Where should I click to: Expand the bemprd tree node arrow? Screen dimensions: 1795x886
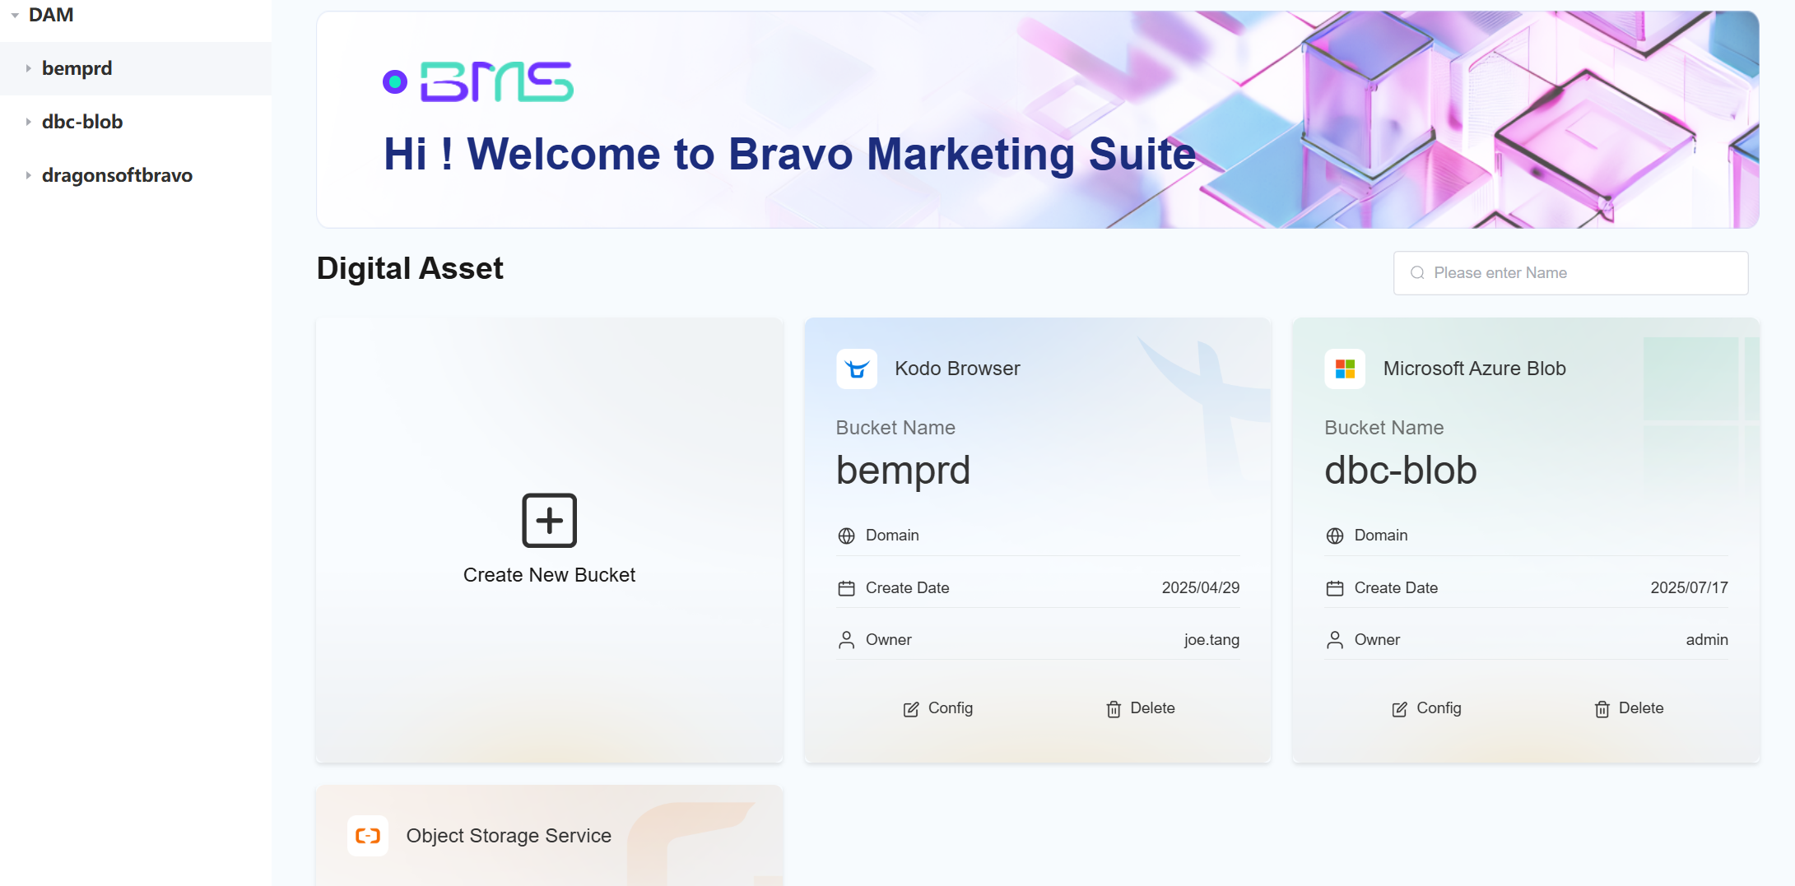(x=28, y=68)
